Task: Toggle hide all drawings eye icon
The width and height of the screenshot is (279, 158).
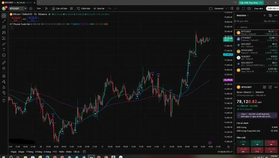Action: click(x=4, y=93)
